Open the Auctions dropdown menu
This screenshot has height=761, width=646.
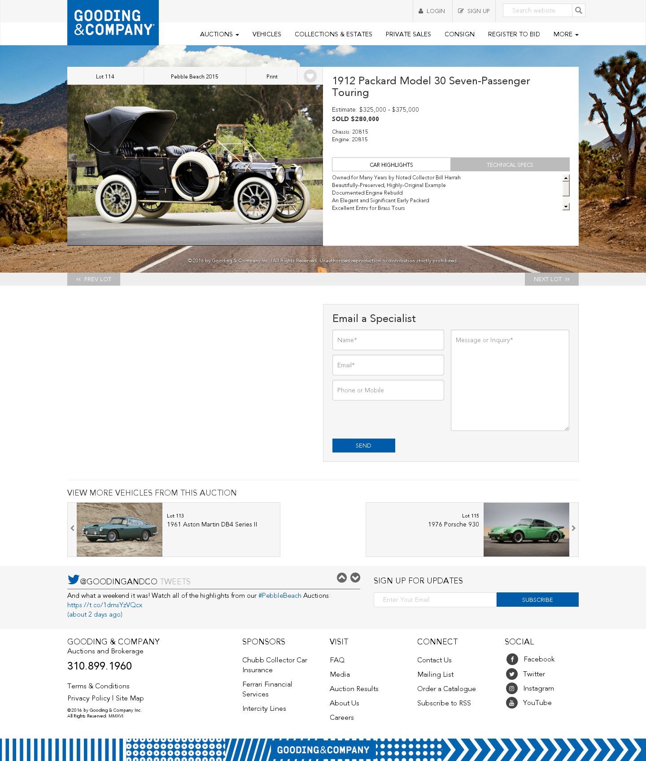219,34
